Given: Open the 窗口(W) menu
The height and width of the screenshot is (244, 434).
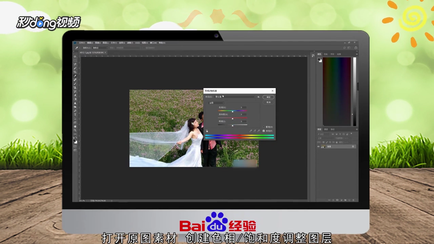Looking at the screenshot, I should tap(153, 43).
